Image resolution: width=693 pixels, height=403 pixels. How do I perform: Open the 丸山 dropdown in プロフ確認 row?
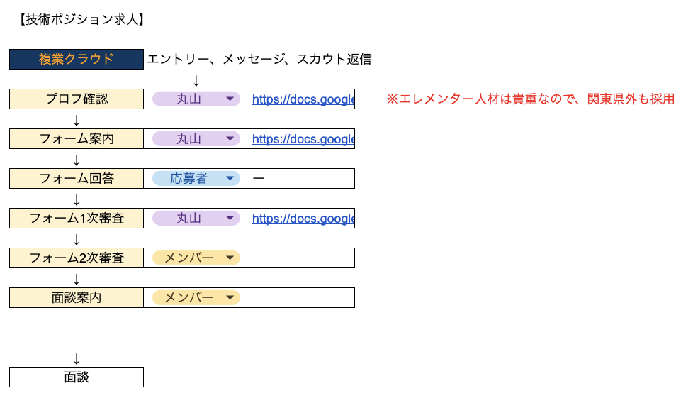tap(196, 99)
